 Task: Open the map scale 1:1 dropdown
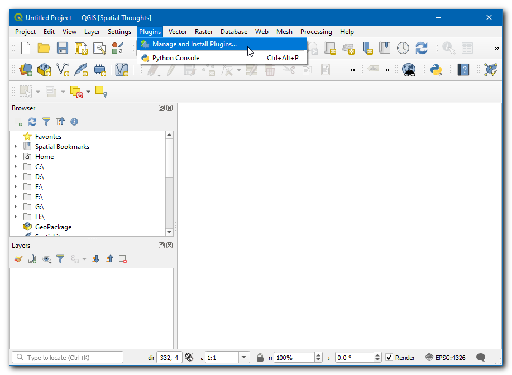pos(243,358)
